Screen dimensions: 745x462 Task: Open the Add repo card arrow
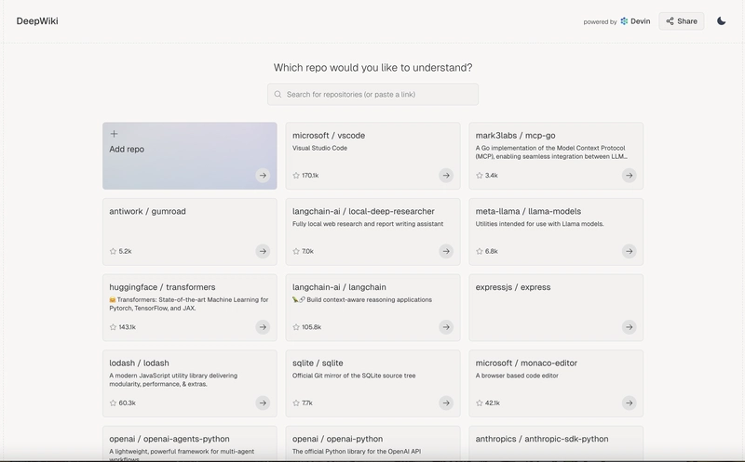point(263,175)
